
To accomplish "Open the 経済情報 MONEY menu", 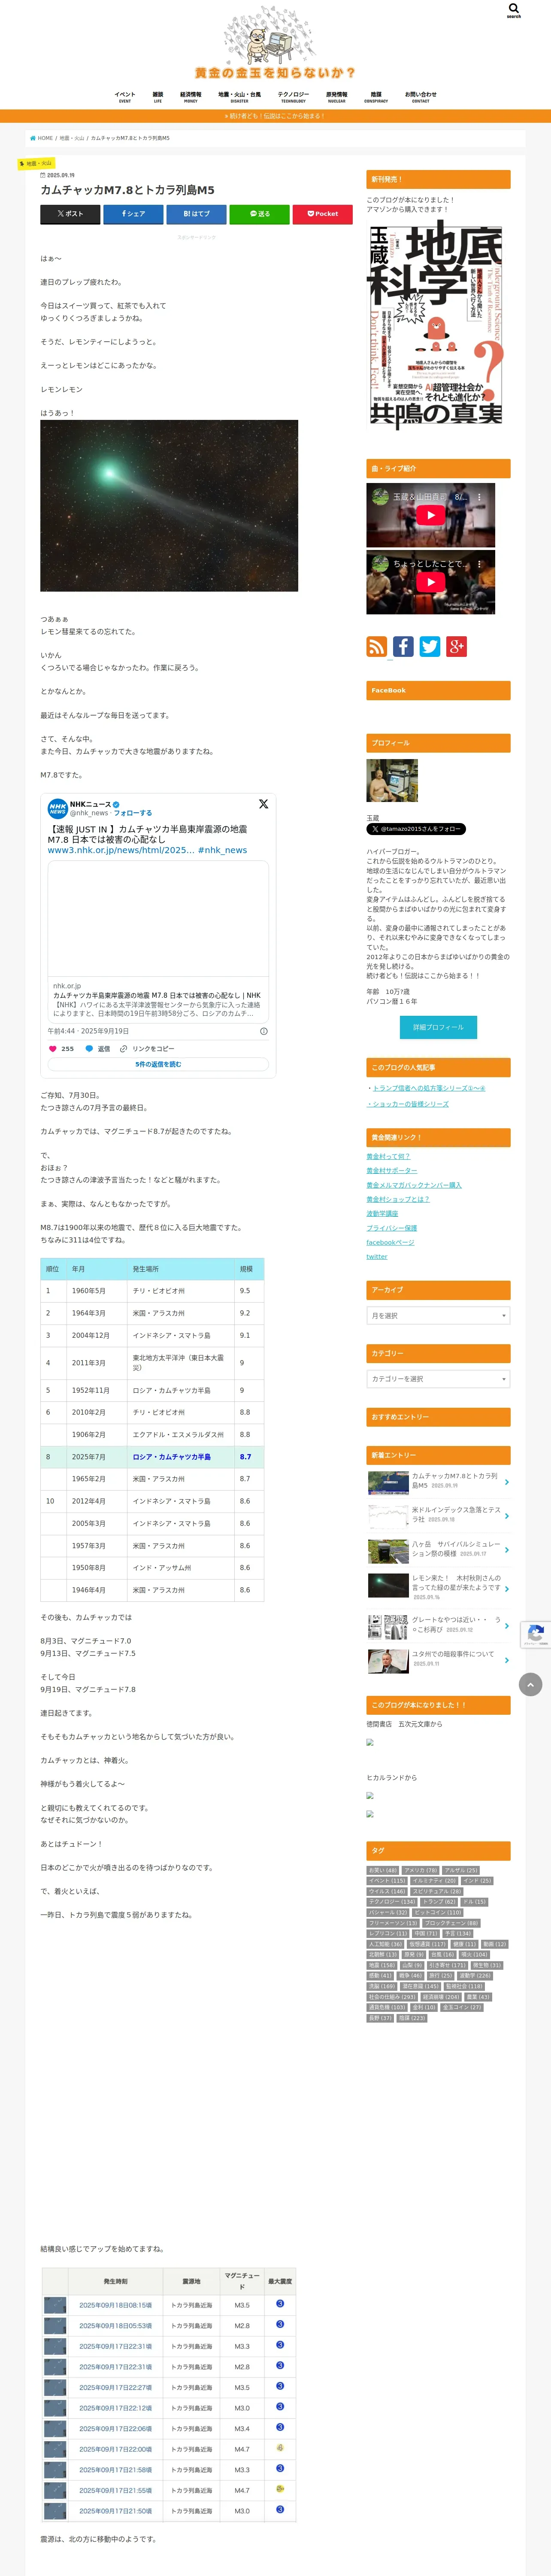I will point(191,97).
